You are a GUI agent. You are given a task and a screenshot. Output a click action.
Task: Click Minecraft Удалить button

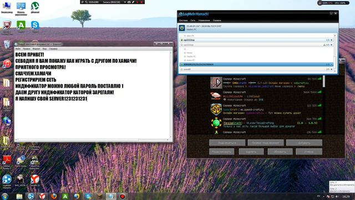point(251,152)
